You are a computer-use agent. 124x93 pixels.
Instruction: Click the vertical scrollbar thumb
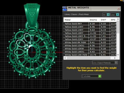click(x=118, y=27)
